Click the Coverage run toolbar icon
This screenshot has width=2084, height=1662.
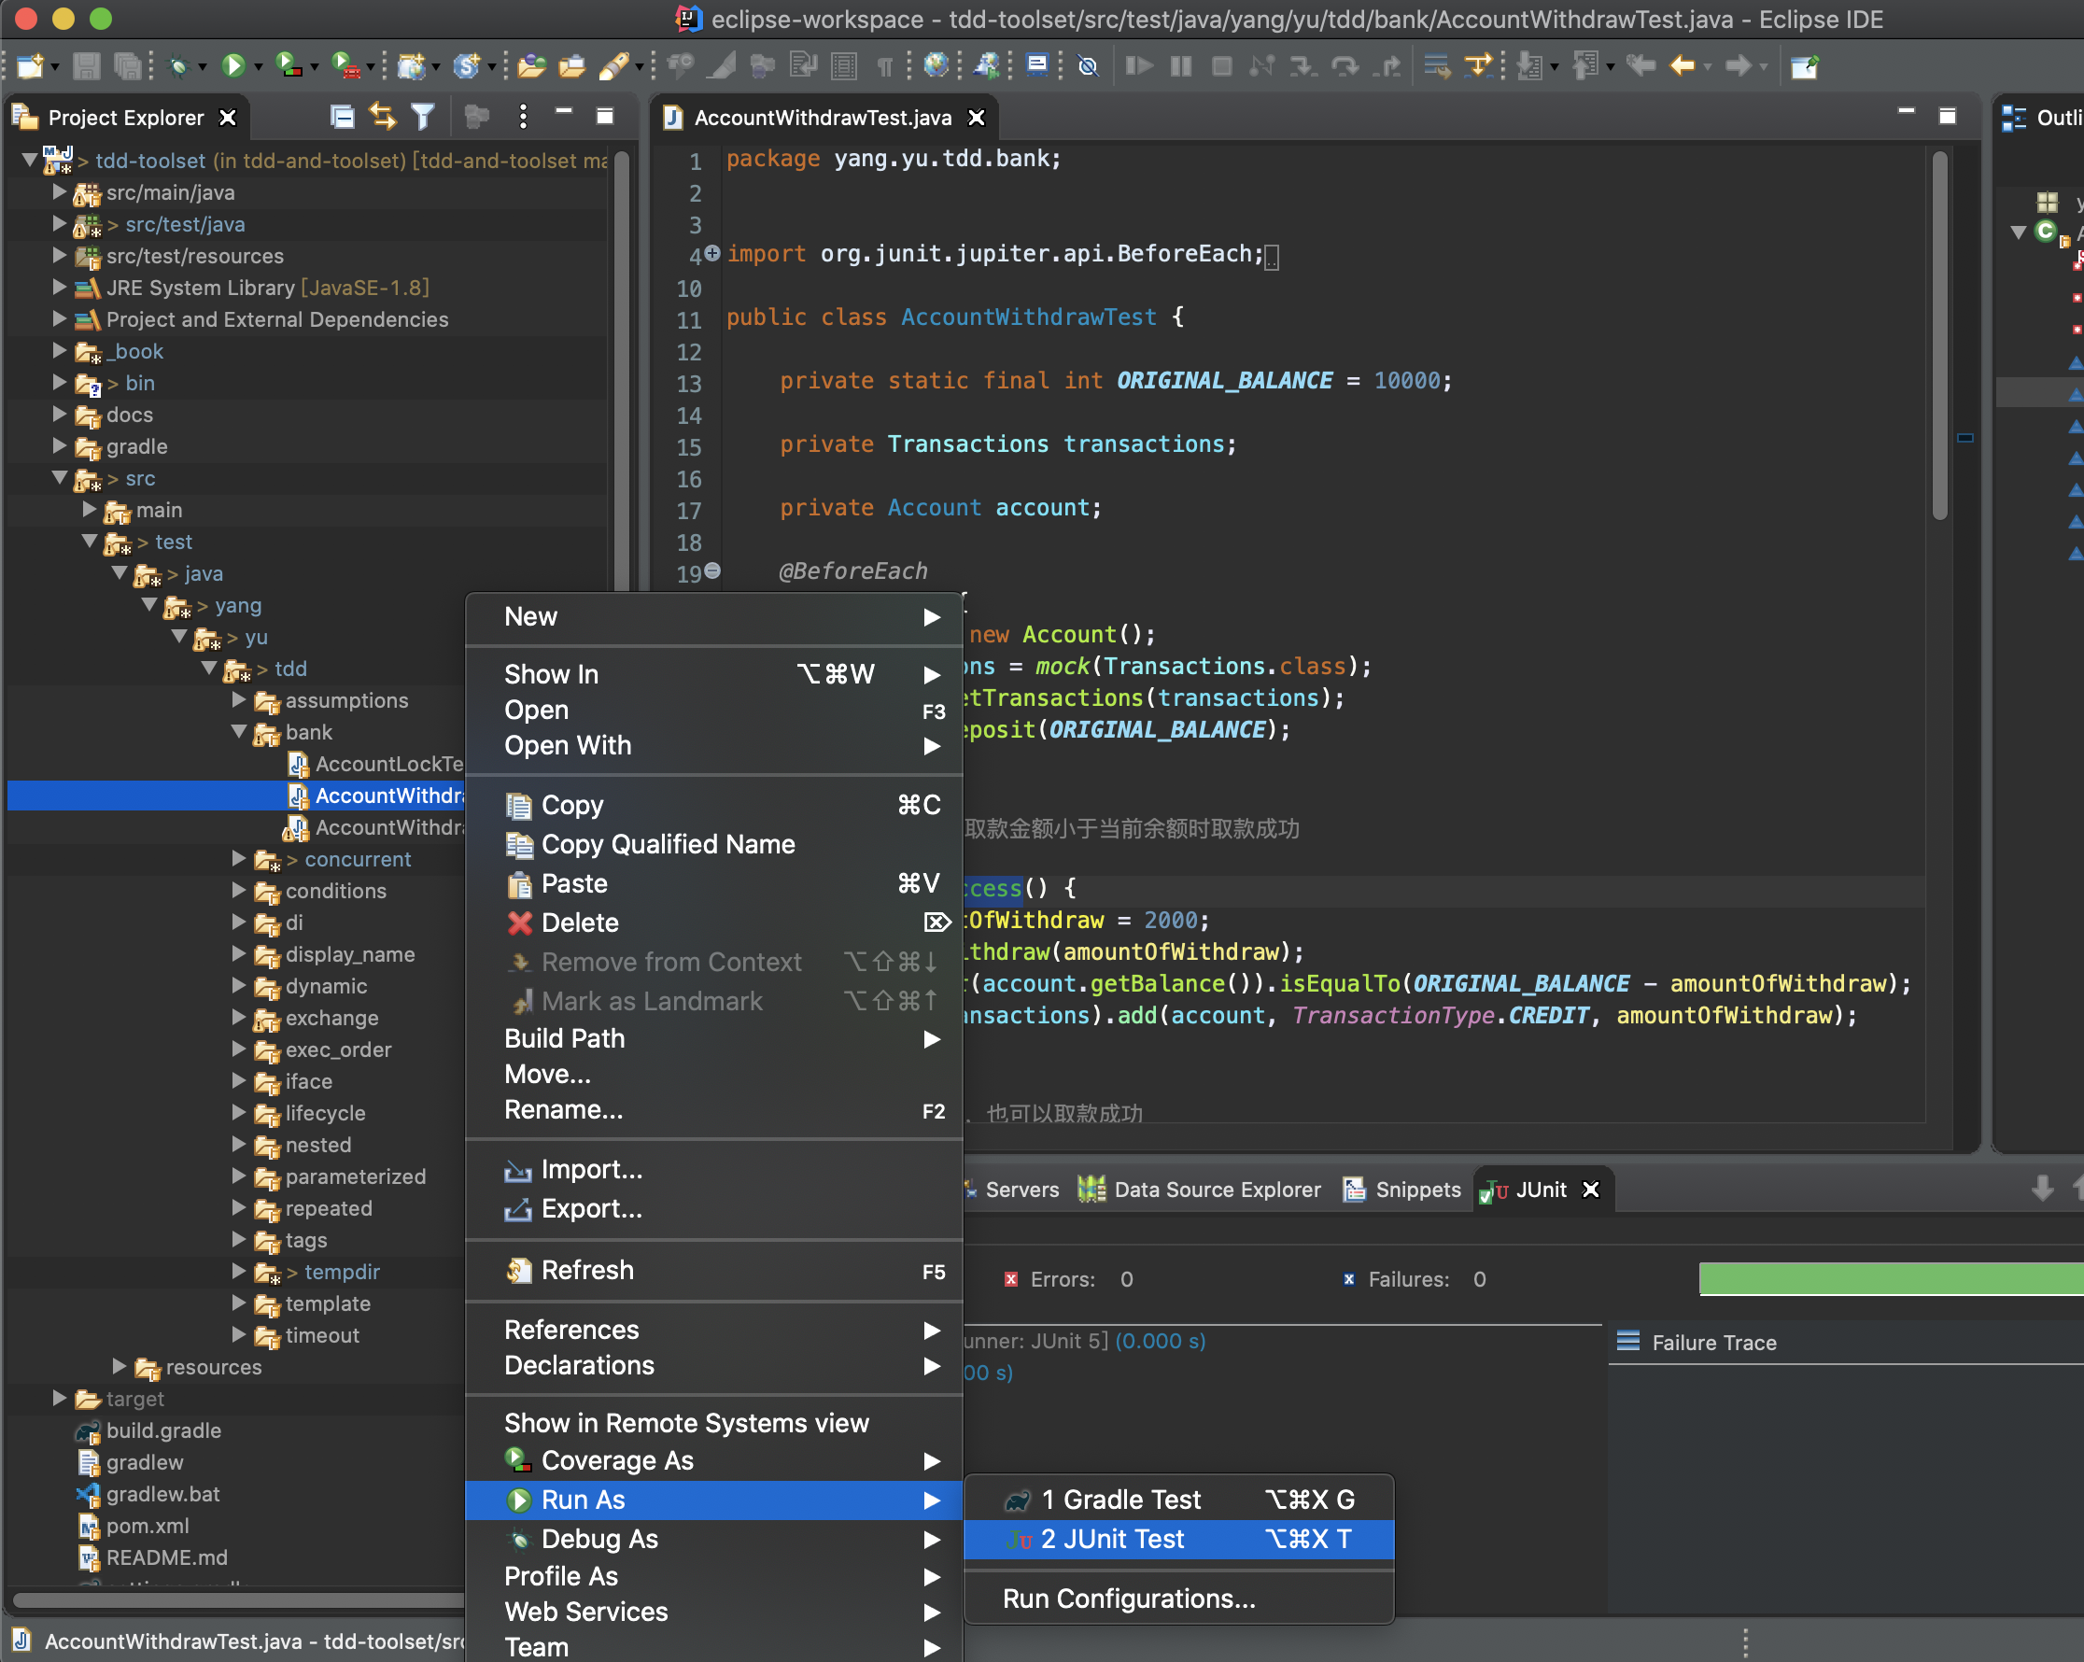[x=289, y=65]
